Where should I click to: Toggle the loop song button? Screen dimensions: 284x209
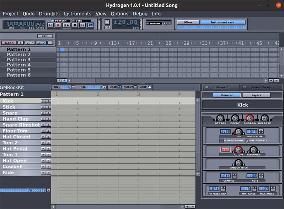click(x=91, y=25)
